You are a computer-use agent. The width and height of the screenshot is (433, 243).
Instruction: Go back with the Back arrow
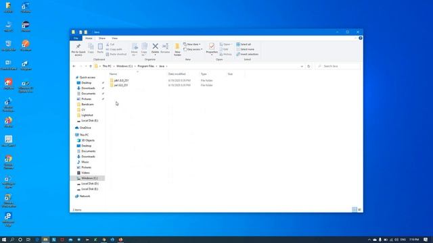click(74, 66)
